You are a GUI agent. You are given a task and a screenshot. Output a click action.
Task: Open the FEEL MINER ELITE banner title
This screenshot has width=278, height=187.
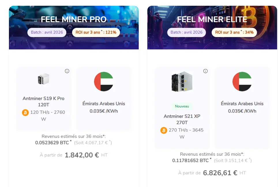(x=212, y=19)
